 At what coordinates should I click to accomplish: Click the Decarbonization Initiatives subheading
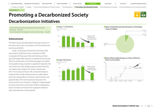tap(34, 21)
